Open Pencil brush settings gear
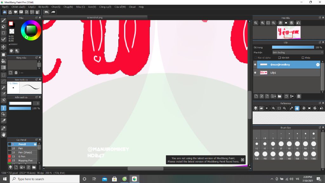This screenshot has width=325, height=183. click(35, 144)
